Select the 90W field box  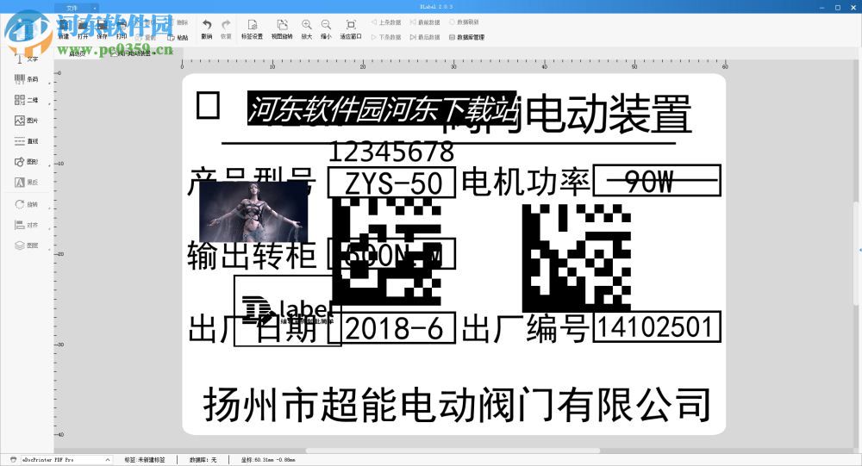(x=657, y=180)
